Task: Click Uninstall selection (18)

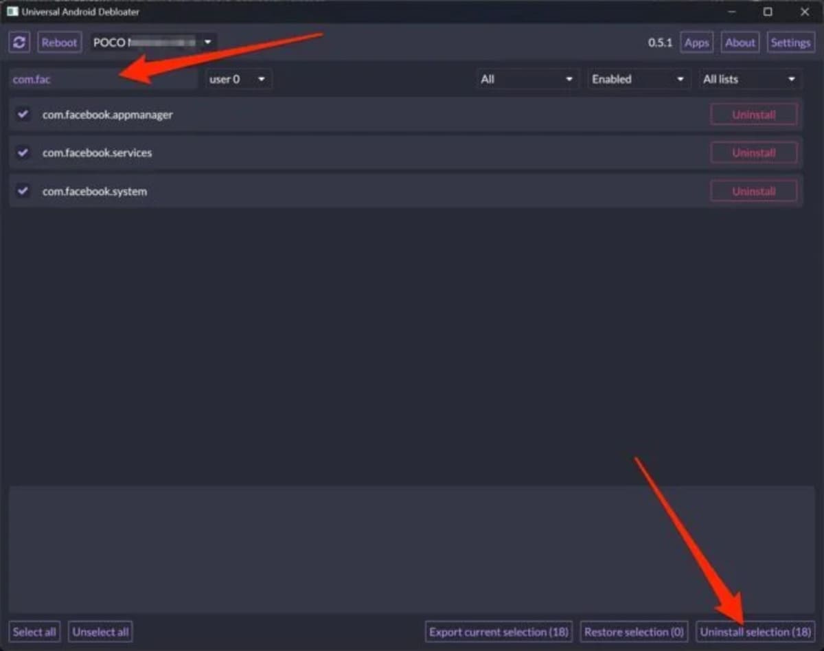Action: click(755, 631)
